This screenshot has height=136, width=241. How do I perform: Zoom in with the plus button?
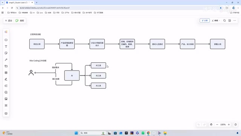pos(229,125)
